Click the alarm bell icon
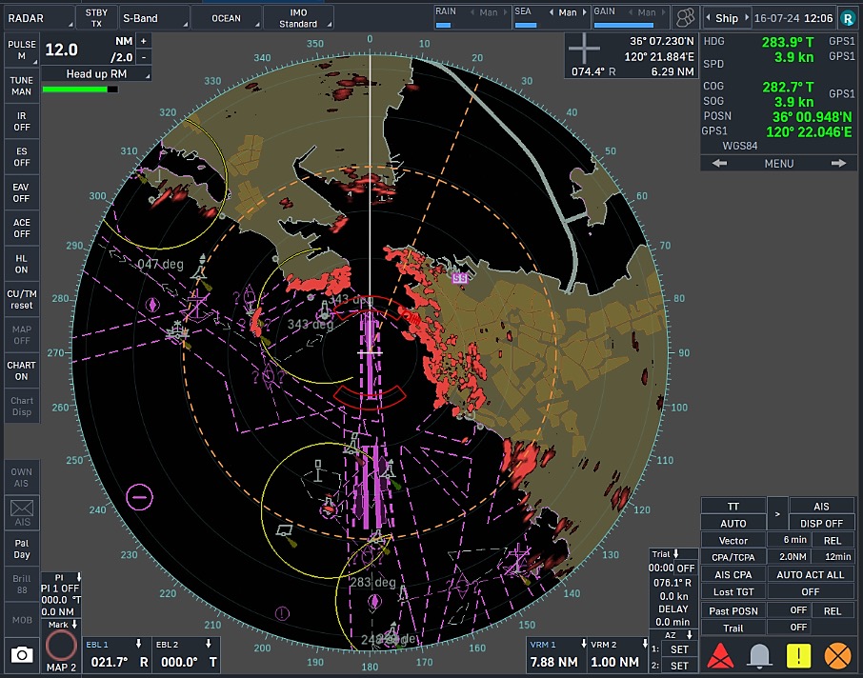Screen dimensions: 863x678 tap(759, 655)
